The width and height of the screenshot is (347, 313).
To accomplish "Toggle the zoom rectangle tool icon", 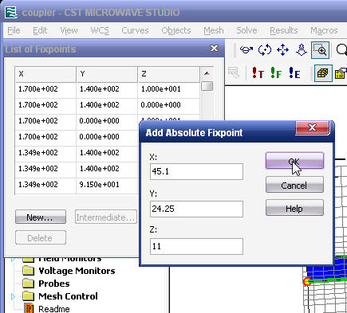I will 320,50.
